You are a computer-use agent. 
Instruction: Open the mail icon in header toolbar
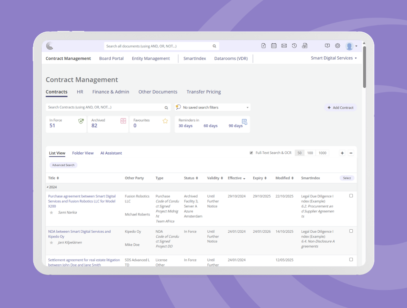click(x=284, y=45)
